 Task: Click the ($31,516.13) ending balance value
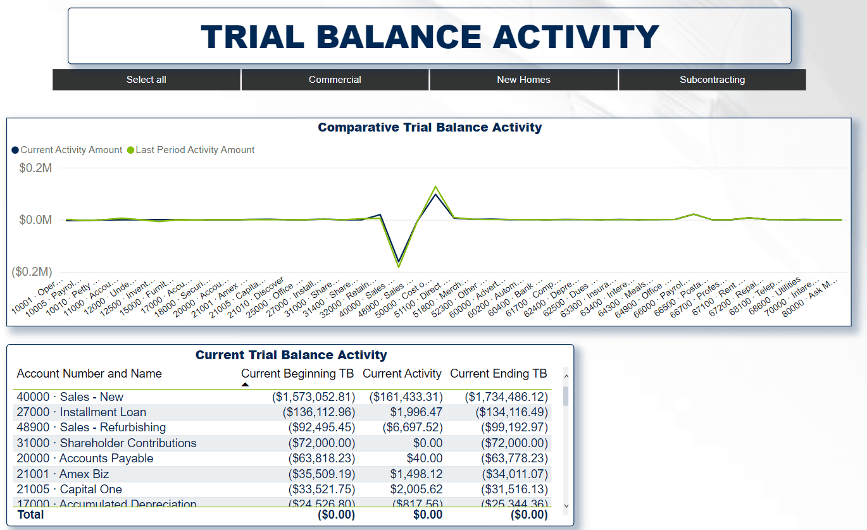click(x=515, y=490)
